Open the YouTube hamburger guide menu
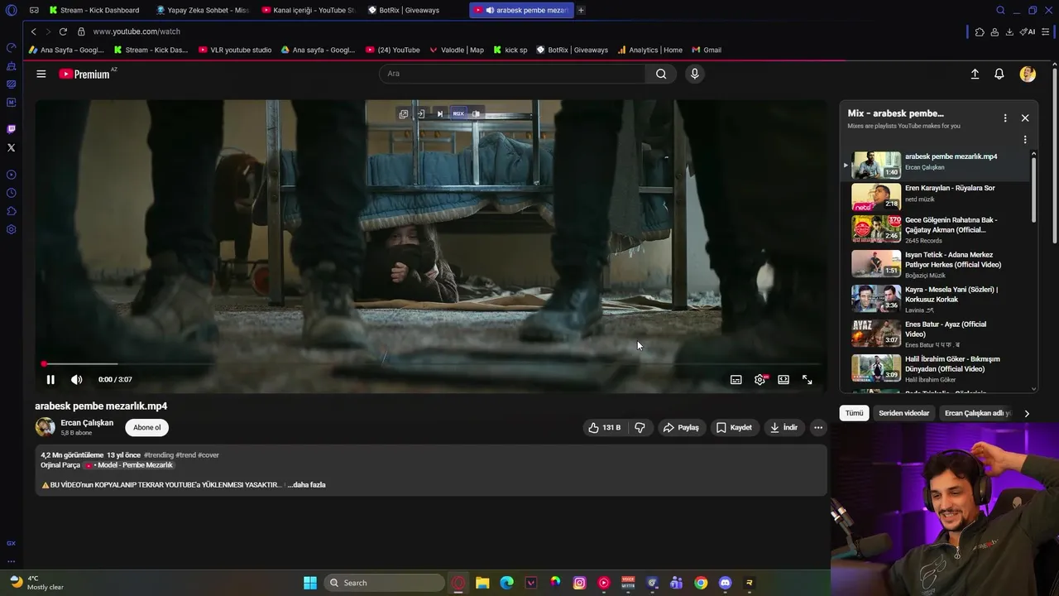 click(x=41, y=74)
